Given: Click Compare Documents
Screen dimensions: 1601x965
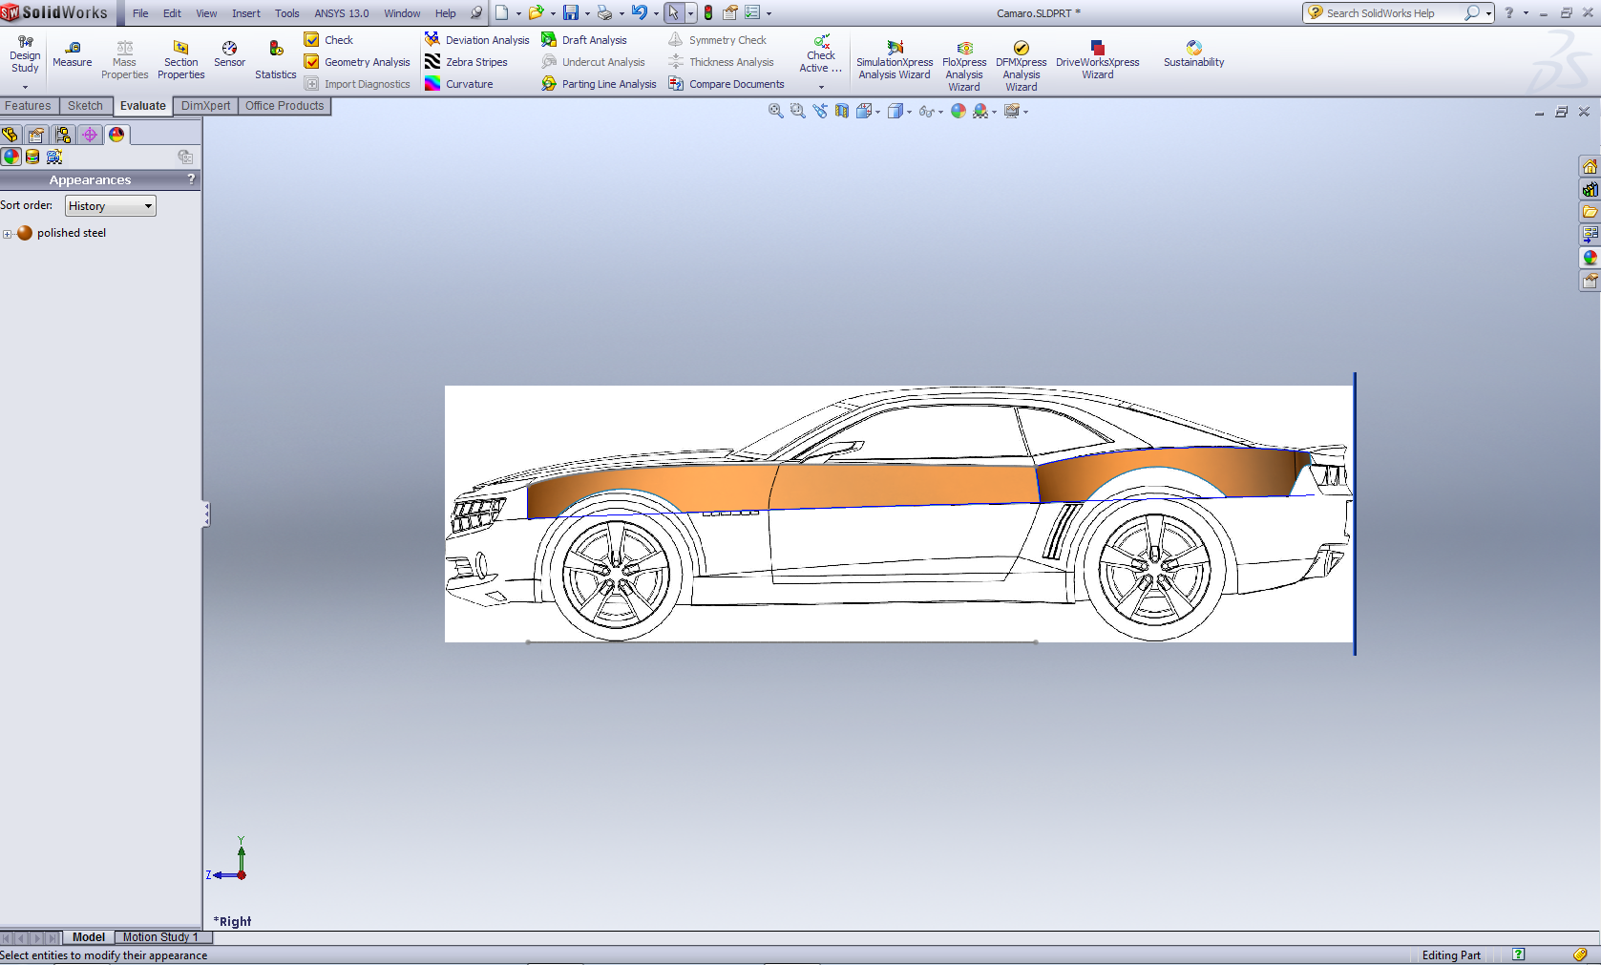Looking at the screenshot, I should 727,84.
